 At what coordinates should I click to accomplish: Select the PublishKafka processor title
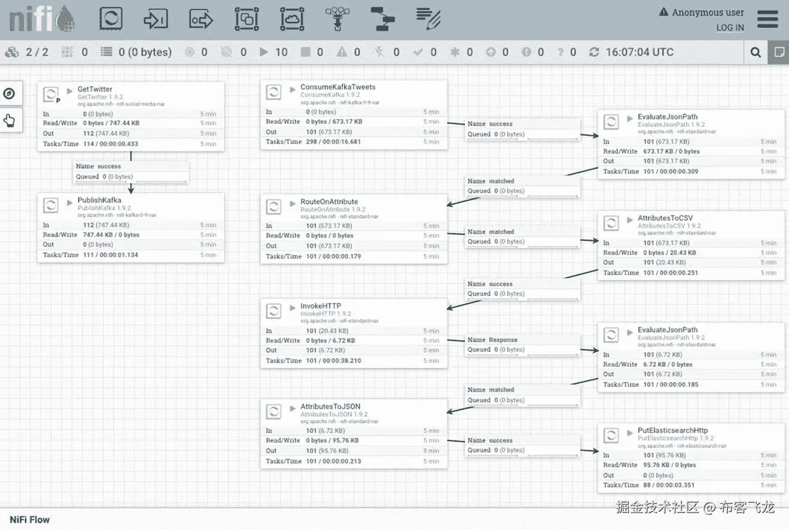(99, 200)
